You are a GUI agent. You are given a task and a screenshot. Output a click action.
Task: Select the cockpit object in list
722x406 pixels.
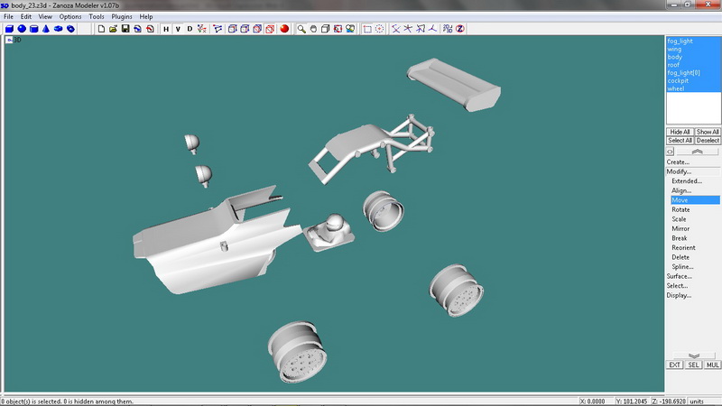(678, 81)
